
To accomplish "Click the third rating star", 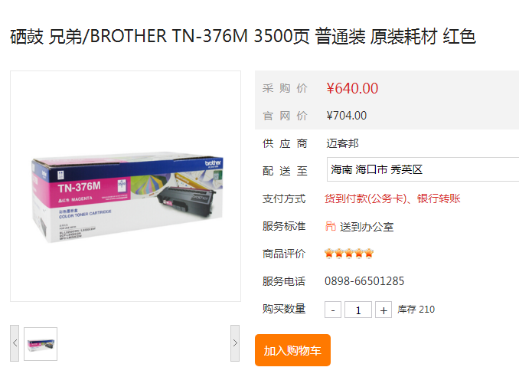I will click(349, 254).
